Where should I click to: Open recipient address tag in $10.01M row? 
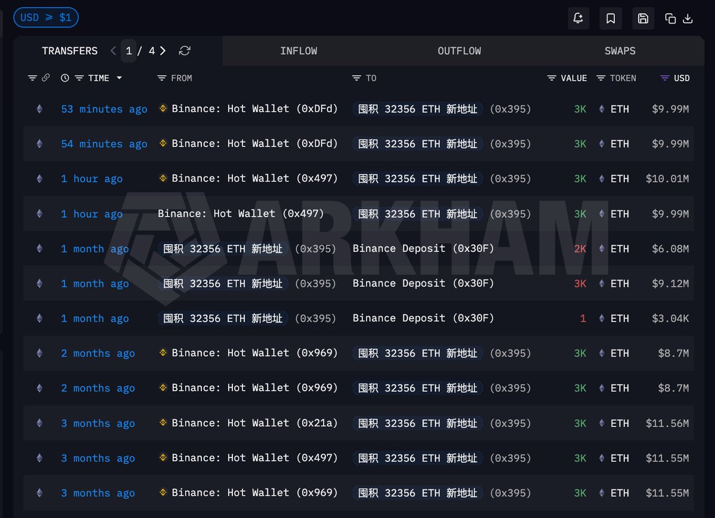click(418, 179)
